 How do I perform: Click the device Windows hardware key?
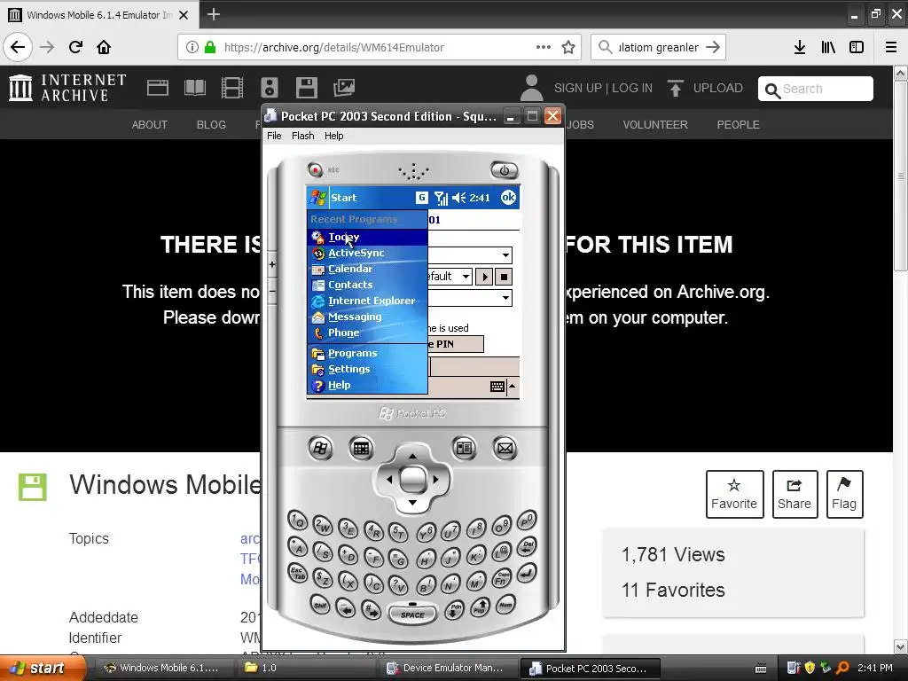(x=320, y=448)
